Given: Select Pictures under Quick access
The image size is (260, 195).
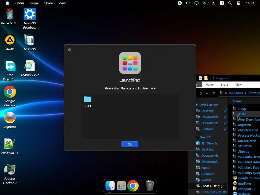Looking at the screenshot, I should 207,129.
